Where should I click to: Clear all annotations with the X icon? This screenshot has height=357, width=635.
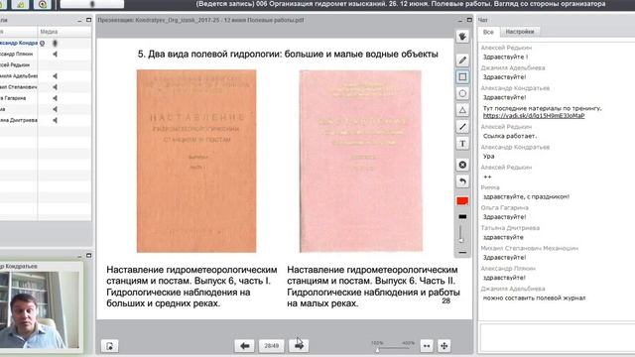click(x=462, y=165)
